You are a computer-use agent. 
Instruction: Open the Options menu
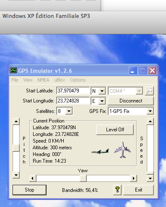(x=78, y=80)
